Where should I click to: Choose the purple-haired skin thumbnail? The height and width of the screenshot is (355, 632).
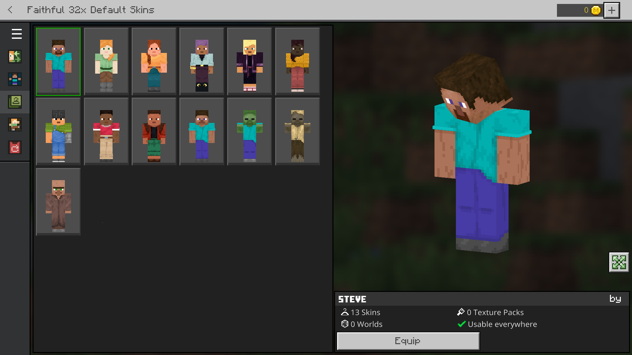tap(202, 62)
